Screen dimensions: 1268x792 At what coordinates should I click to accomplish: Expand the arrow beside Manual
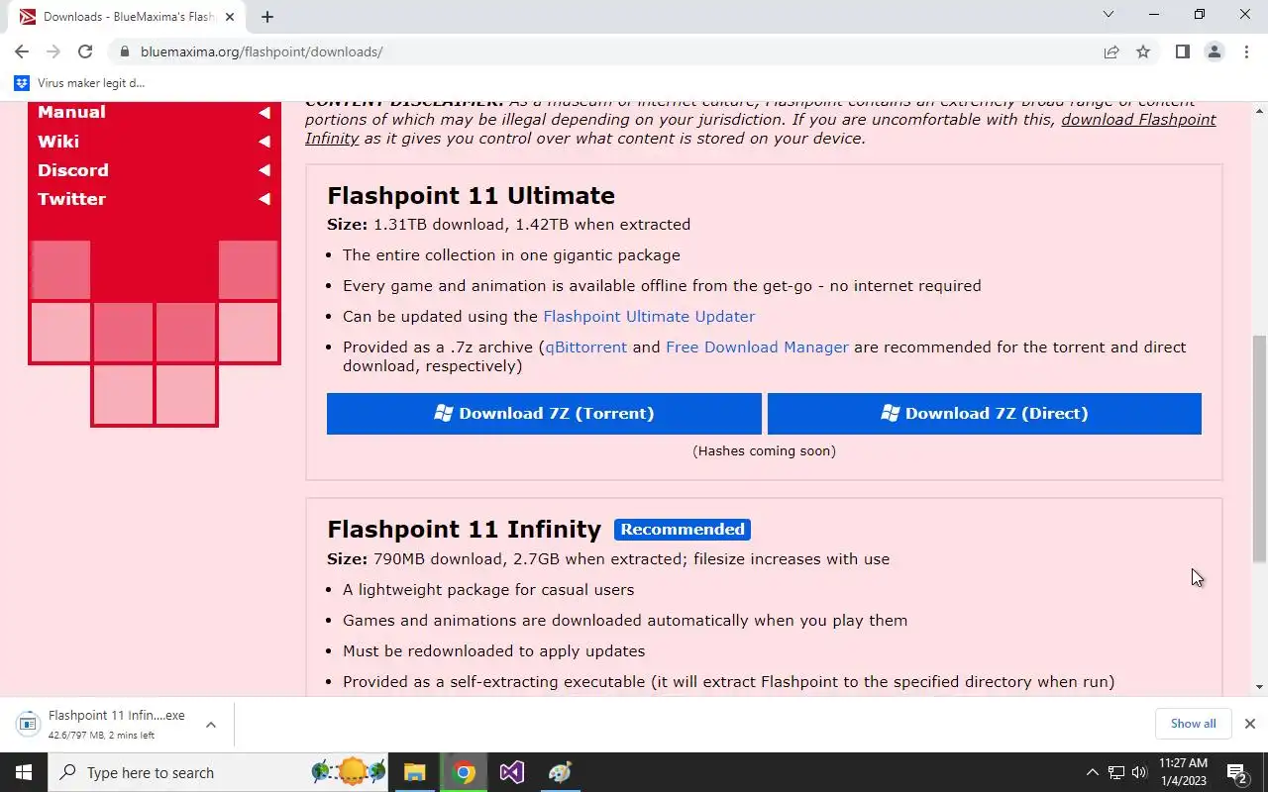(x=264, y=113)
